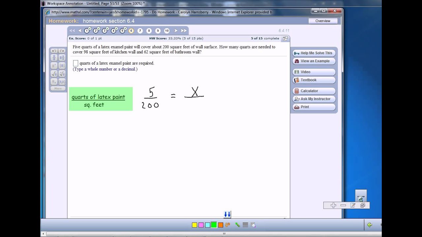This screenshot has height=237, width=422.
Task: Open the Recycle Bin on desktop
Action: [x=361, y=197]
